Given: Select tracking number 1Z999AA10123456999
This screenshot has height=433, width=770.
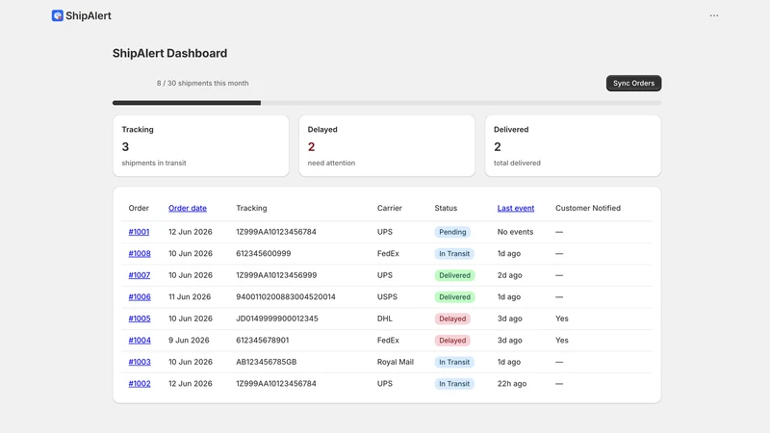Looking at the screenshot, I should 276,275.
